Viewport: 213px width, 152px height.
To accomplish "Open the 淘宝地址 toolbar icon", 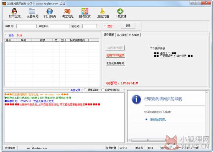I will click(x=67, y=11).
